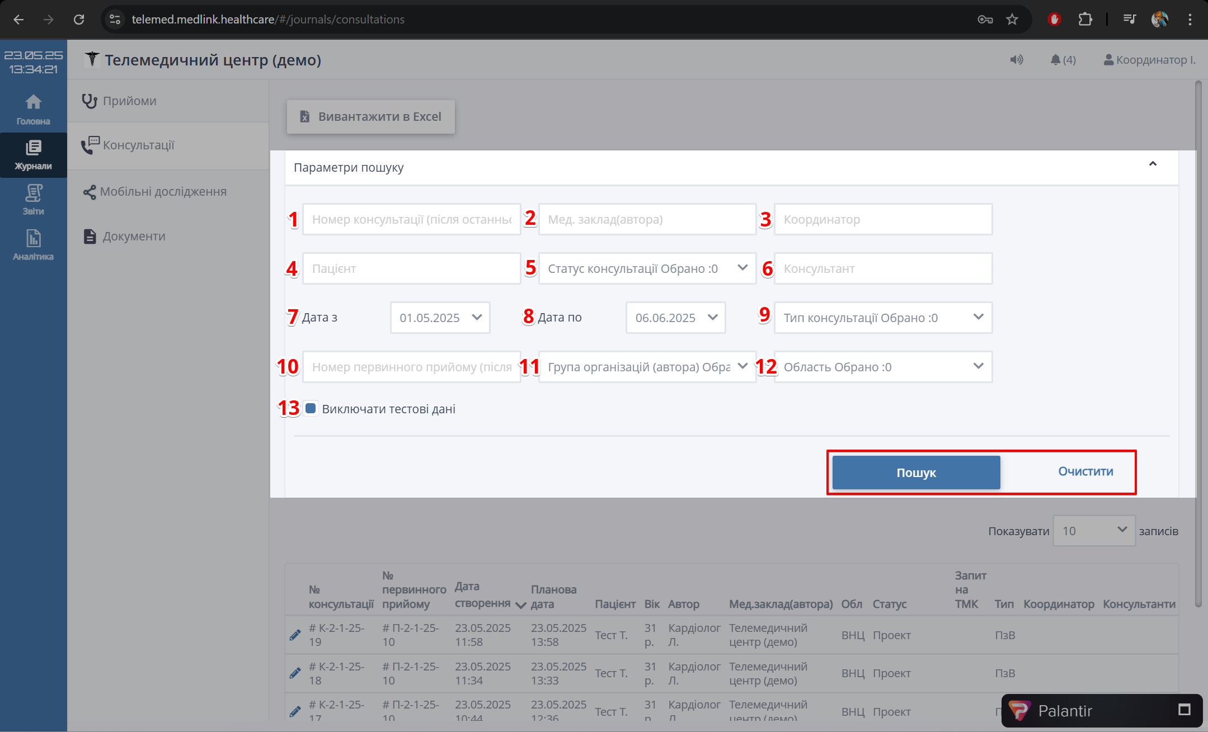Image resolution: width=1208 pixels, height=732 pixels.
Task: Open Прийоми menu item
Action: coord(129,101)
